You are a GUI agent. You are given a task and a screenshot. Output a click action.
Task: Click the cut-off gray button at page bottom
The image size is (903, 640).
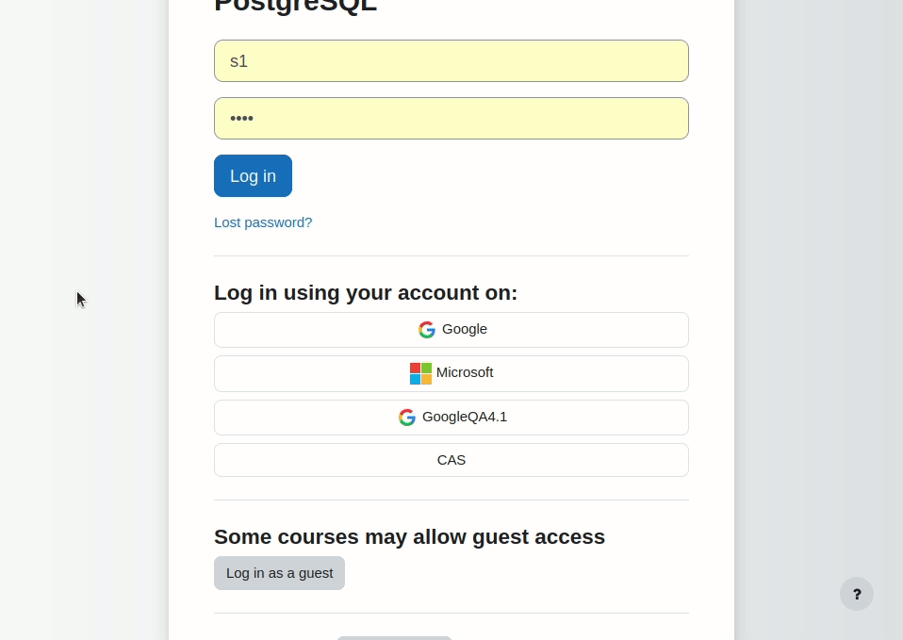point(395,638)
